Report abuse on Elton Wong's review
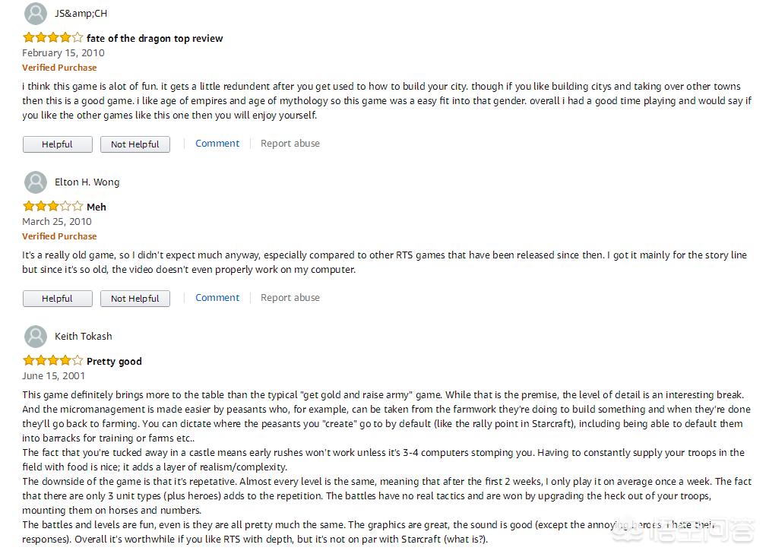769x557 pixels. coord(290,298)
